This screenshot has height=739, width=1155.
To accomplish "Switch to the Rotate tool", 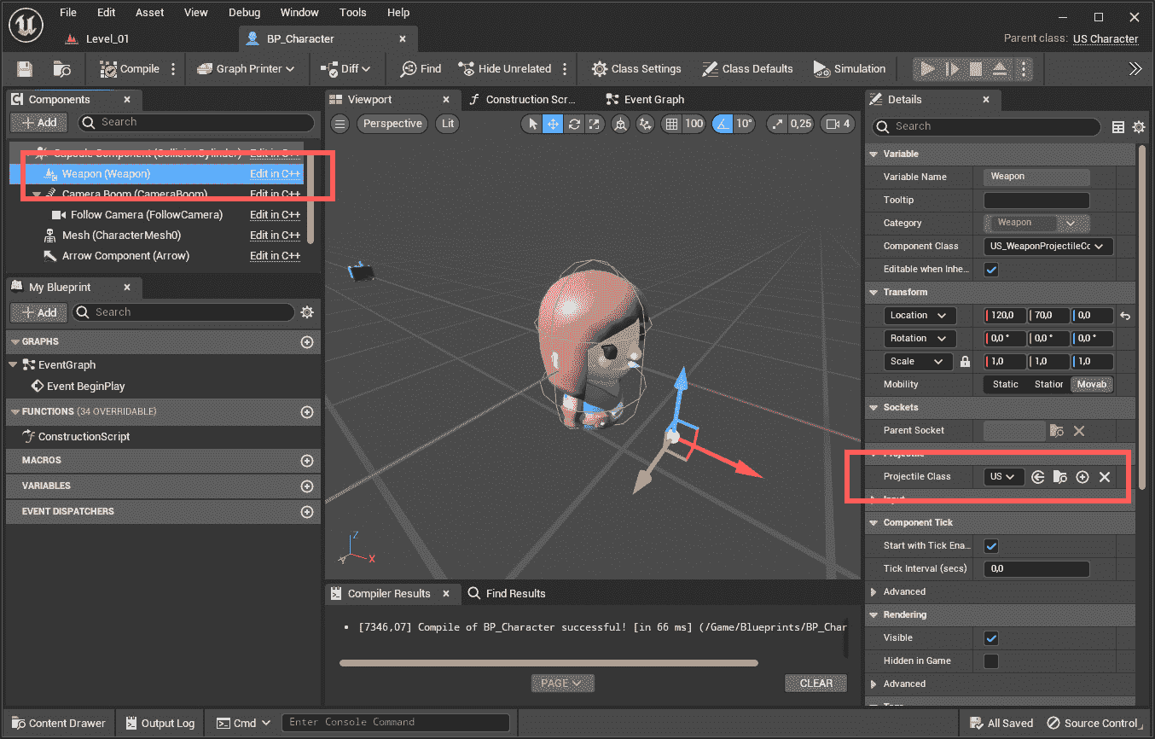I will 573,124.
